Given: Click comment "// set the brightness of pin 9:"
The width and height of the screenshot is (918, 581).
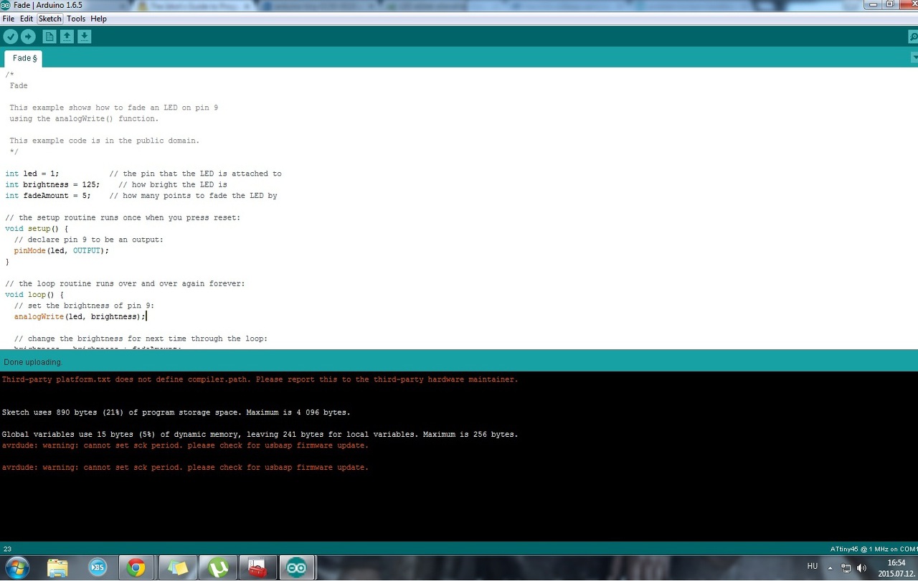Looking at the screenshot, I should (84, 306).
